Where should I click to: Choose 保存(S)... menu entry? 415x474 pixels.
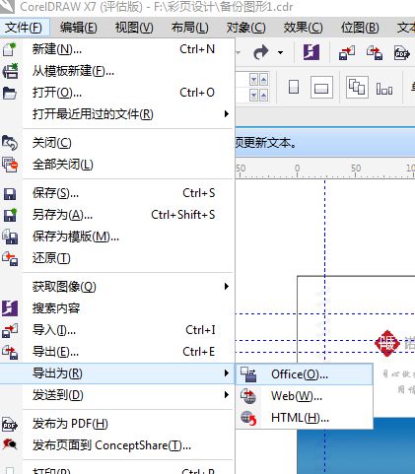pos(117,193)
